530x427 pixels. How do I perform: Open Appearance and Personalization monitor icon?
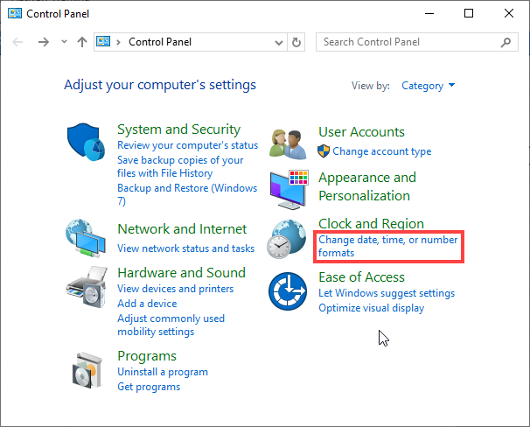[x=289, y=187]
